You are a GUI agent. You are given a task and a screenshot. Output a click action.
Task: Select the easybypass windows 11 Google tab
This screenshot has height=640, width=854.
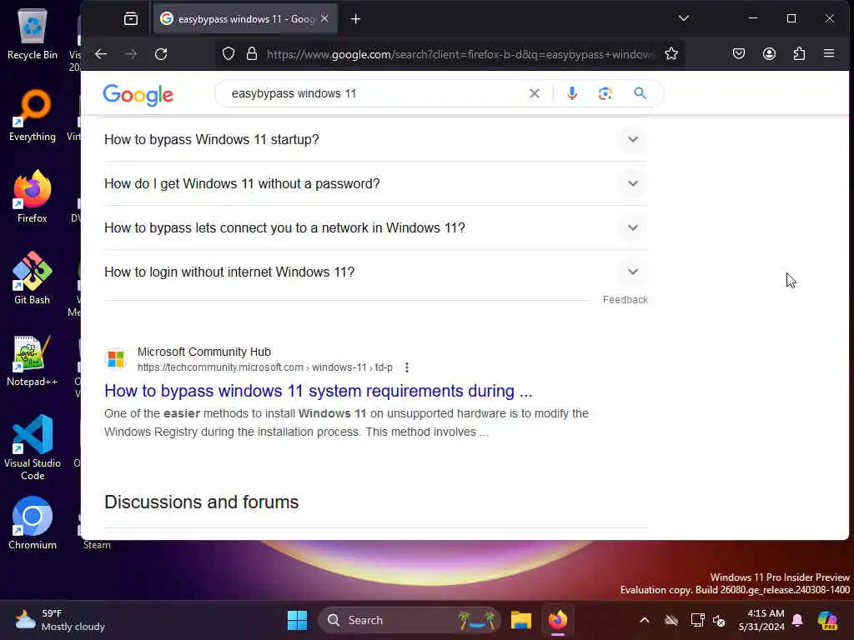(x=245, y=19)
